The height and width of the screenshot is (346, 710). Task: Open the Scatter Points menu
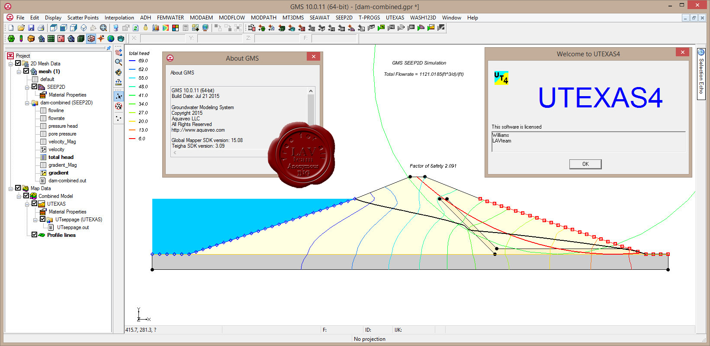pos(83,18)
